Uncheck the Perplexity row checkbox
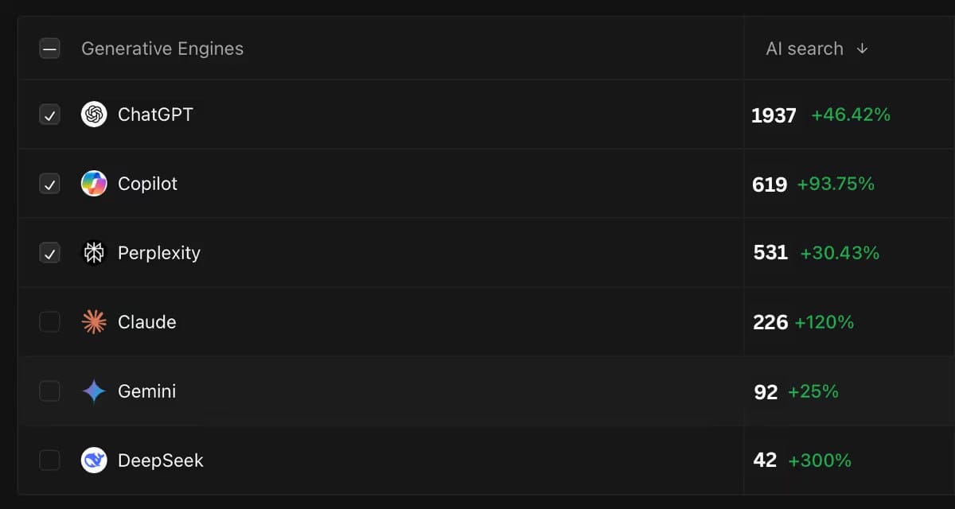The width and height of the screenshot is (955, 509). [x=49, y=253]
